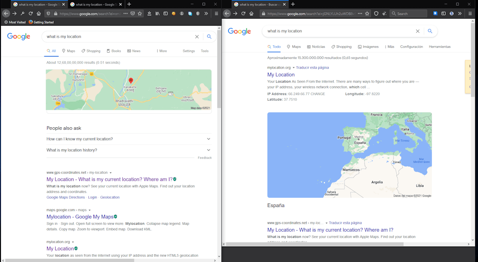Screen dimensions: 478x262
Task: Clear the search text in right Google page
Action: coord(418,31)
